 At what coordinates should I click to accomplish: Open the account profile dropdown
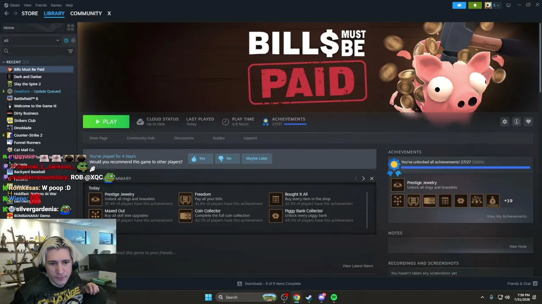(x=492, y=5)
